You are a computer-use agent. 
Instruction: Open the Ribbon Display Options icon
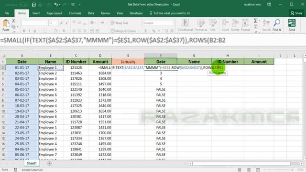pos(269,4)
